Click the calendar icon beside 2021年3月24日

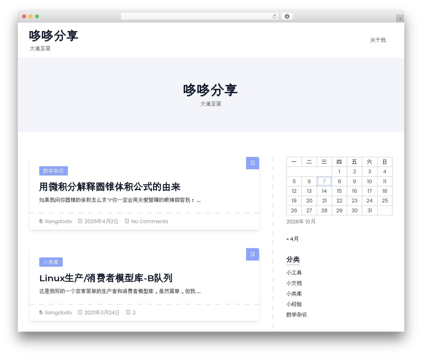click(80, 312)
